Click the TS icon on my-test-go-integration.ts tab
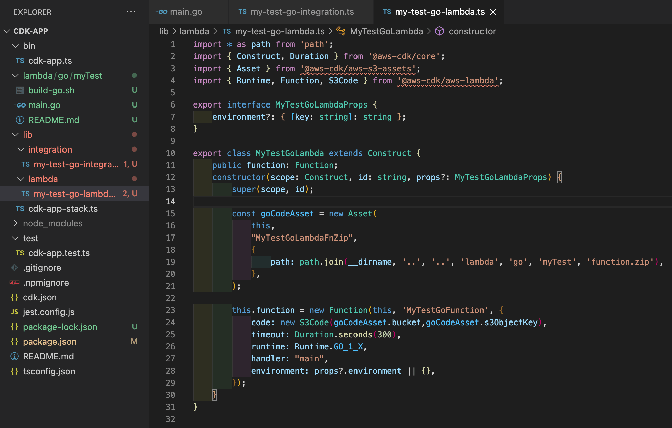Image resolution: width=672 pixels, height=428 pixels. coord(242,12)
